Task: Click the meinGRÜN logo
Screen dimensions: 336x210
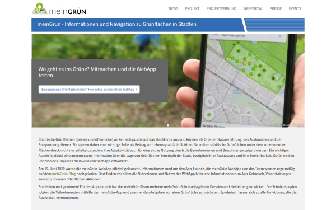Action: (59, 9)
